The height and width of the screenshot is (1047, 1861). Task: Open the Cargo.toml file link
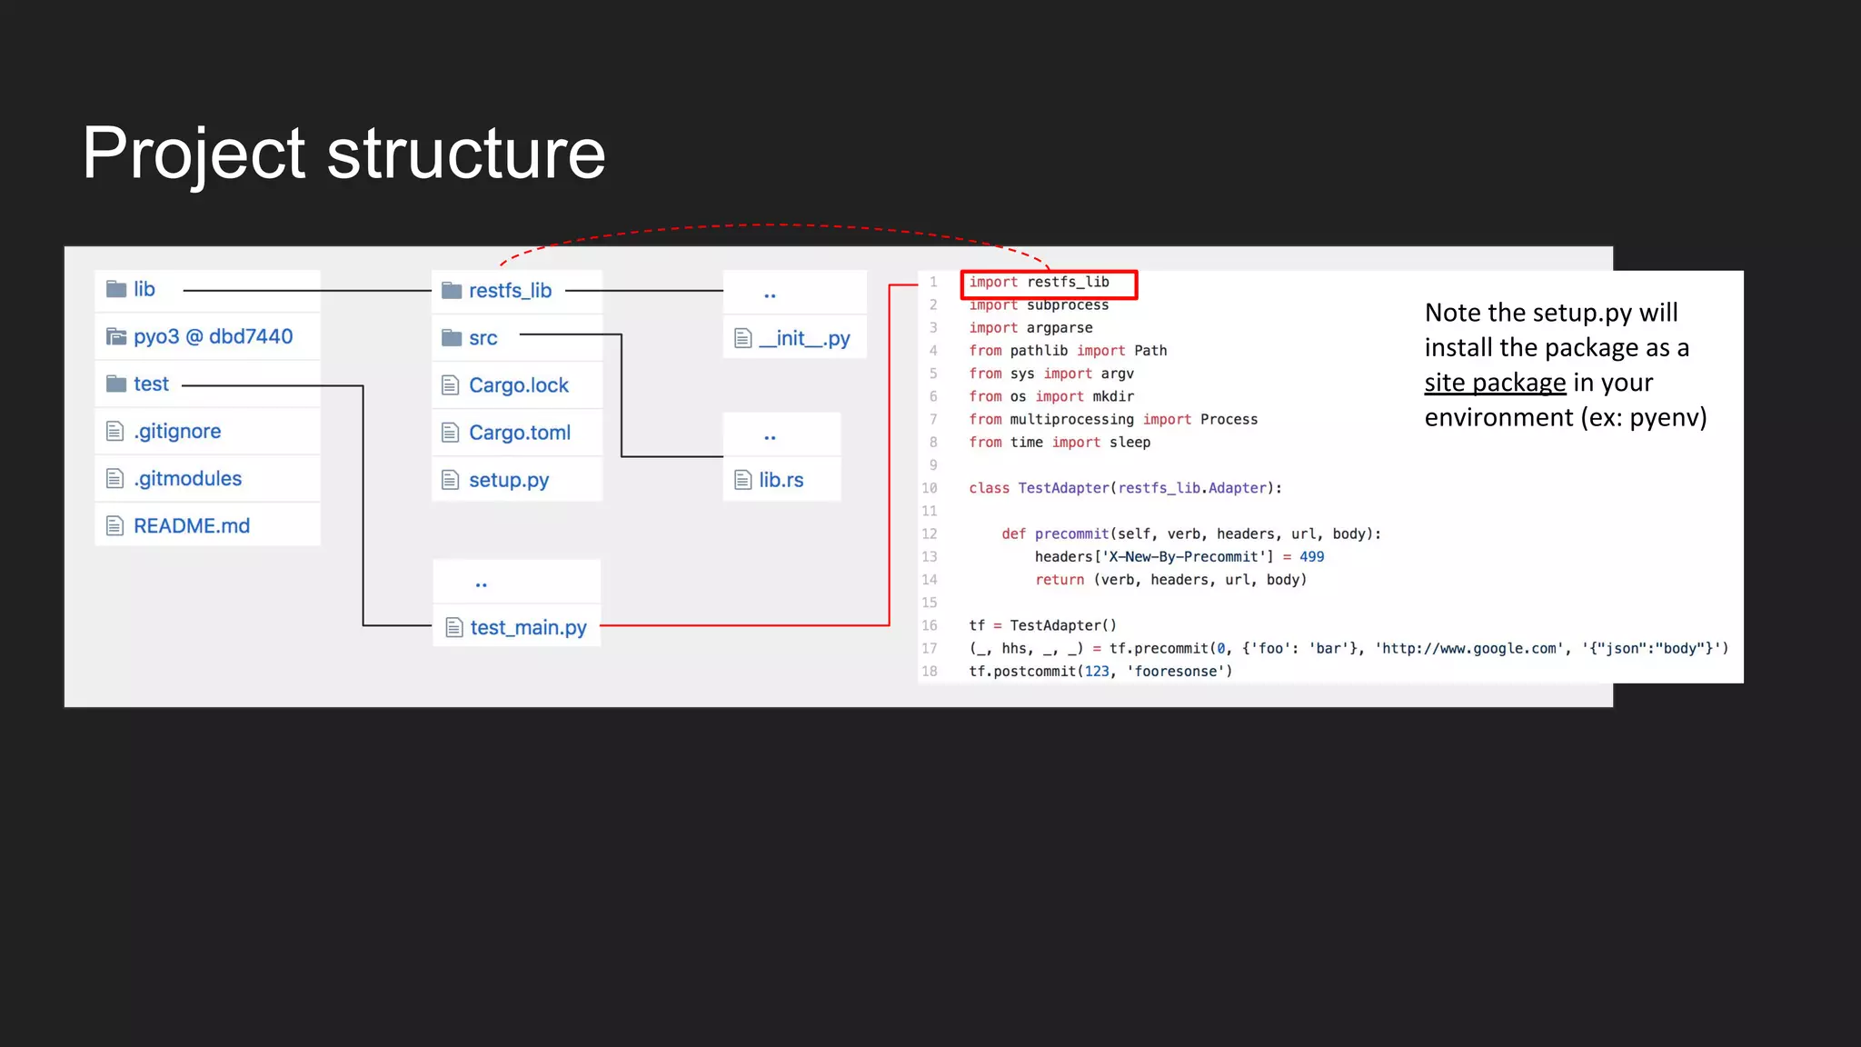point(520,433)
